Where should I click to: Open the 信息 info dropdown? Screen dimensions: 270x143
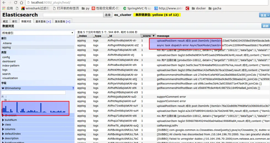(x=264, y=15)
